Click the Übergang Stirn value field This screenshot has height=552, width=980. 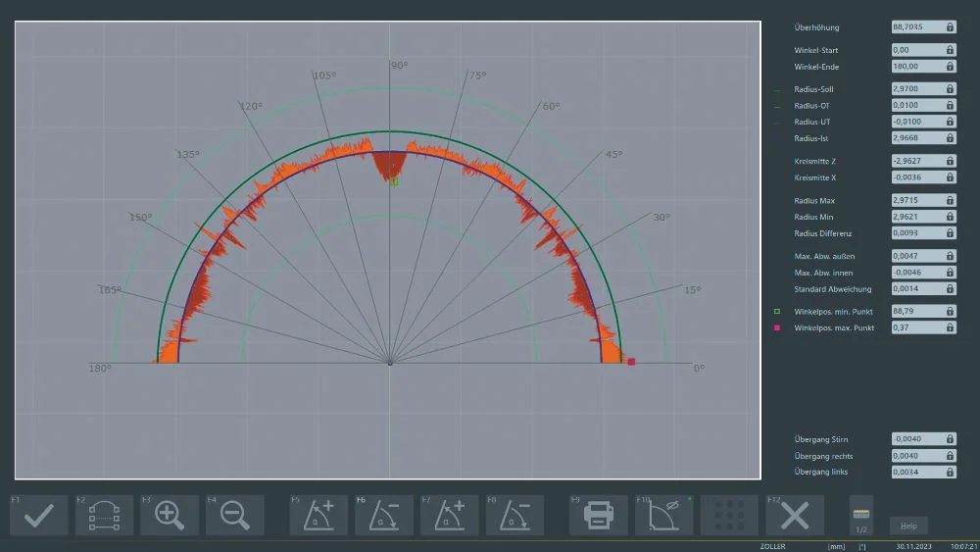[x=916, y=439]
